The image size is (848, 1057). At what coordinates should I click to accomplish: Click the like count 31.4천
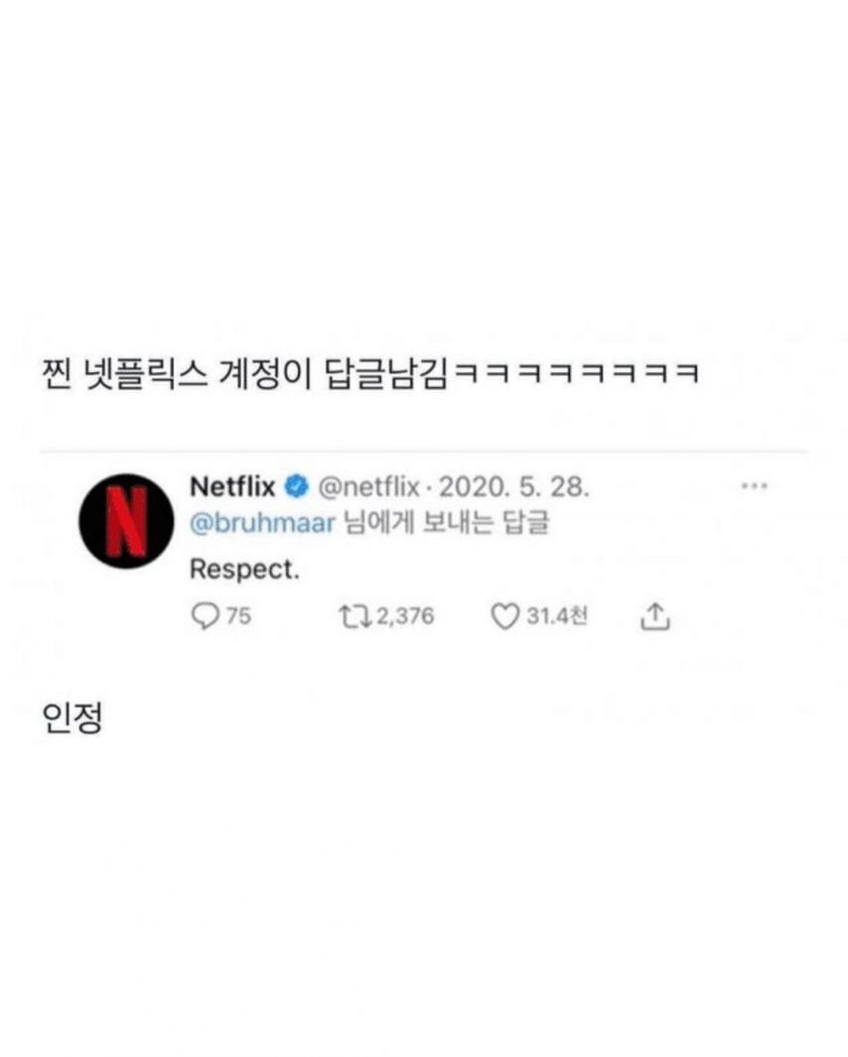[x=557, y=616]
